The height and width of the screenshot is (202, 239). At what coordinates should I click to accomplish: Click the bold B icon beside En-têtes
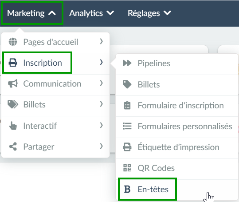pyautogui.click(x=127, y=189)
